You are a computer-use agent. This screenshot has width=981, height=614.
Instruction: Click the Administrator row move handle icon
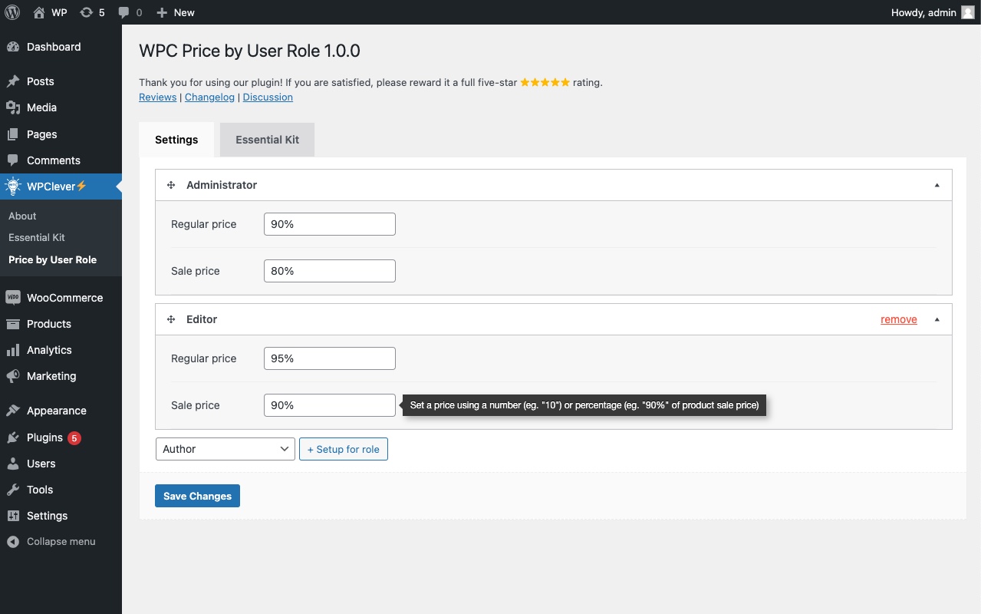171,185
